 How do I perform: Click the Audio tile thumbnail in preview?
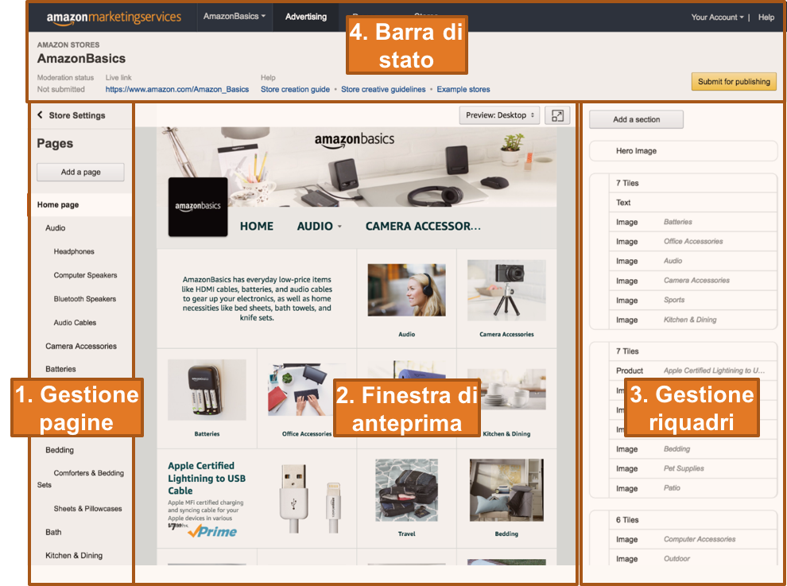click(x=406, y=290)
